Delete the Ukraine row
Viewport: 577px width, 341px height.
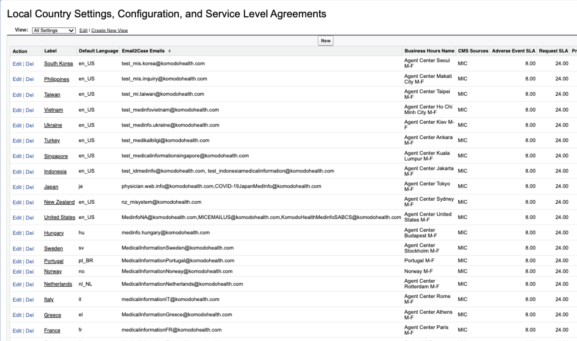click(x=30, y=125)
